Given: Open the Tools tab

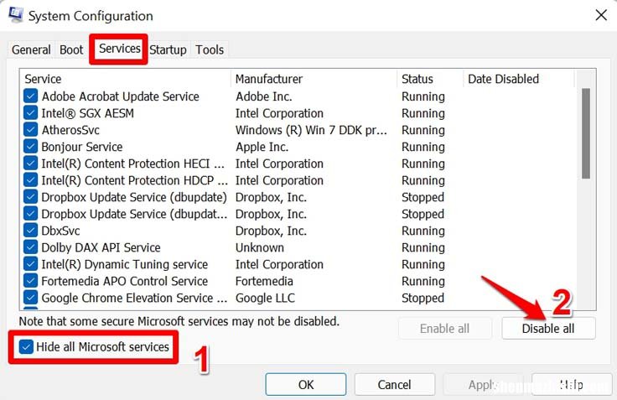Looking at the screenshot, I should [210, 49].
